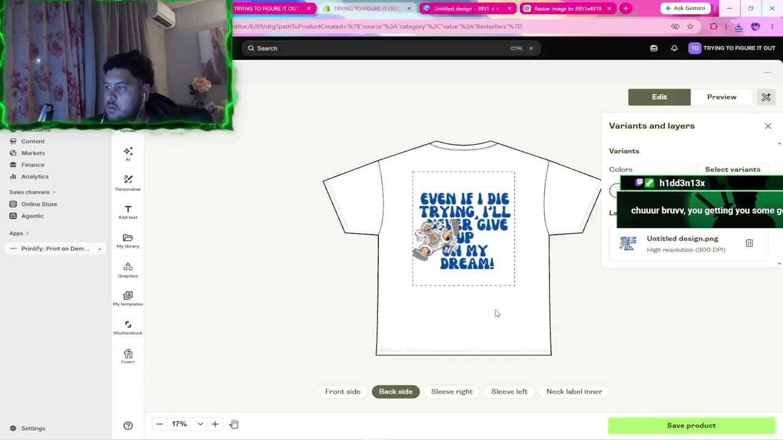Select the Sleeve right view
The width and height of the screenshot is (783, 440).
click(x=452, y=392)
